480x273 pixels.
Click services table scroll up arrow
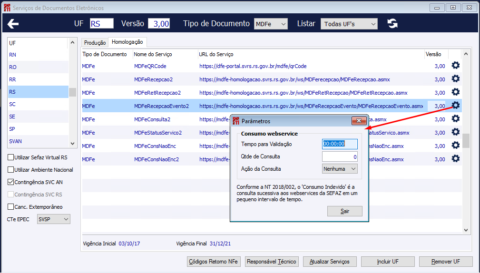tap(466, 54)
